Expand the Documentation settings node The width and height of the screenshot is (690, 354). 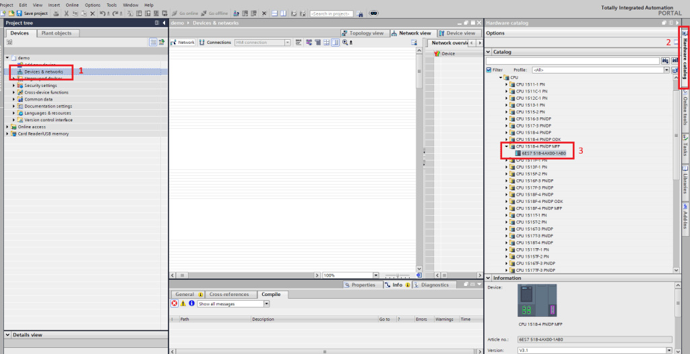(13, 106)
